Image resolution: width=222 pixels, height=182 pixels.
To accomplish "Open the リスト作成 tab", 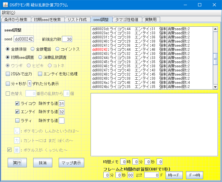I will pyautogui.click(x=77, y=19).
